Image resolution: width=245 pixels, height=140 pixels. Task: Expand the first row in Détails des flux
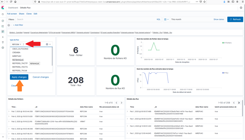point(128,111)
